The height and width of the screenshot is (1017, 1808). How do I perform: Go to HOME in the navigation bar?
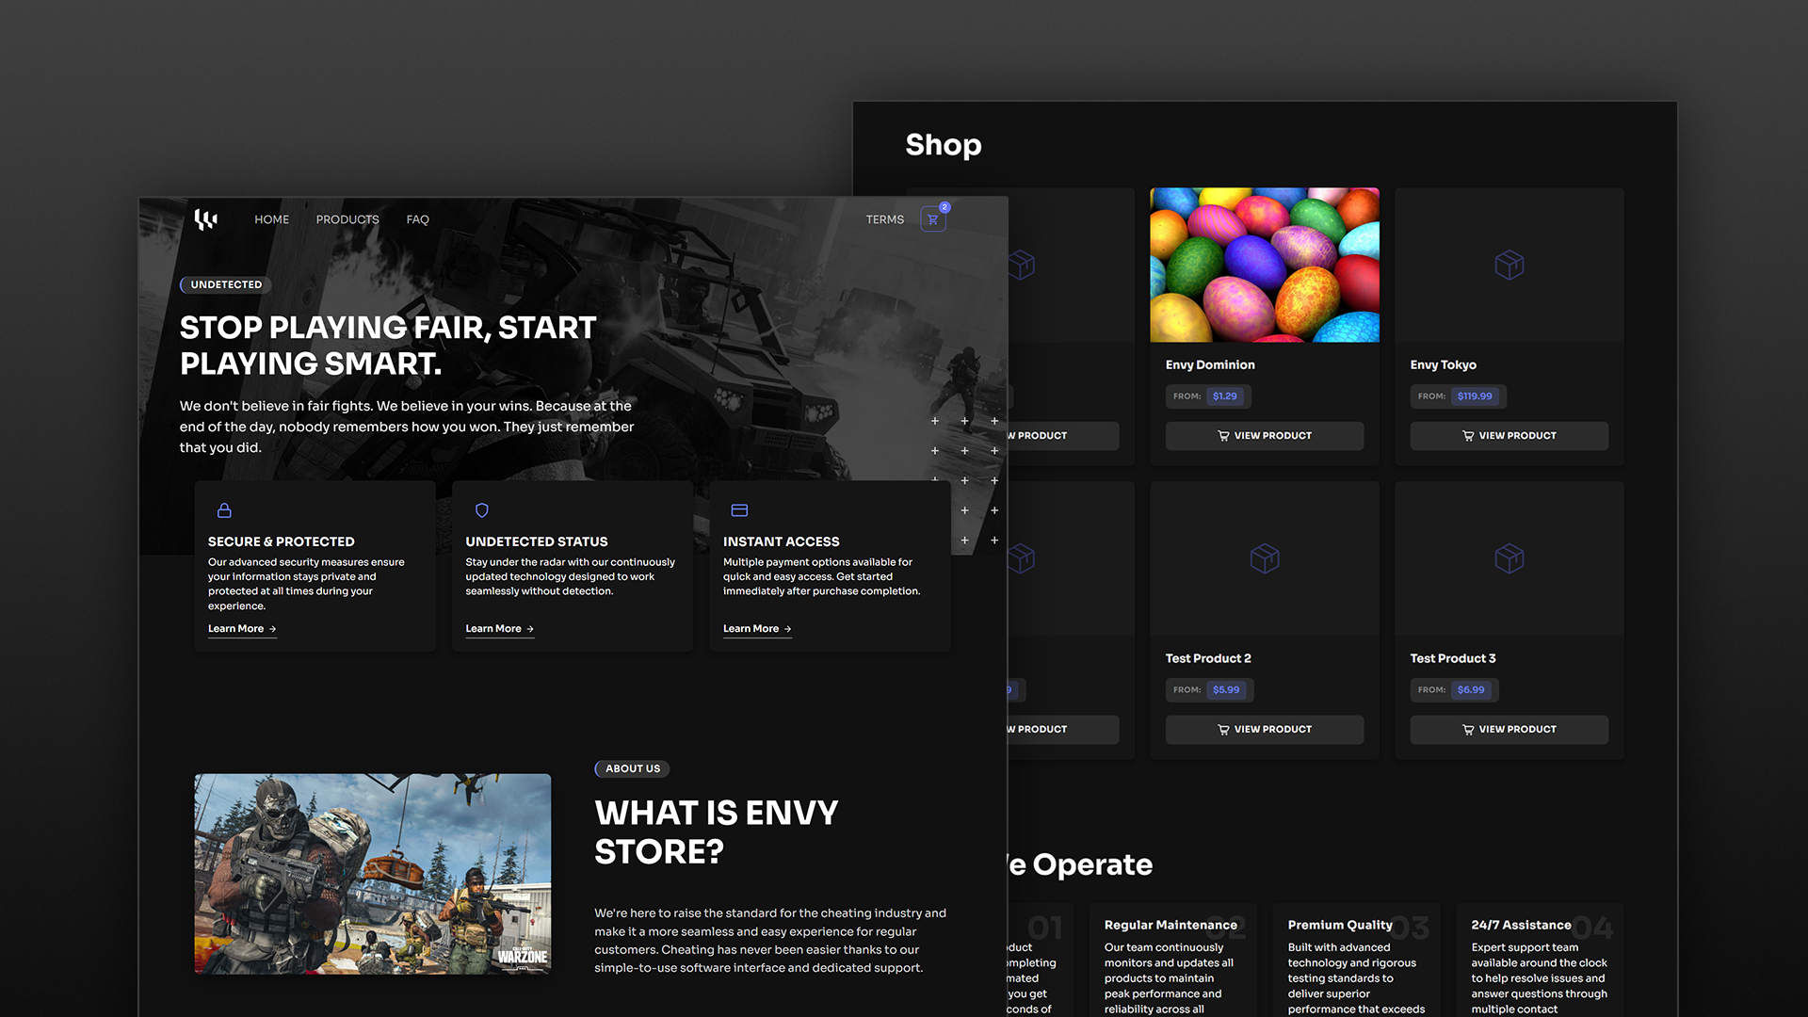tap(271, 219)
